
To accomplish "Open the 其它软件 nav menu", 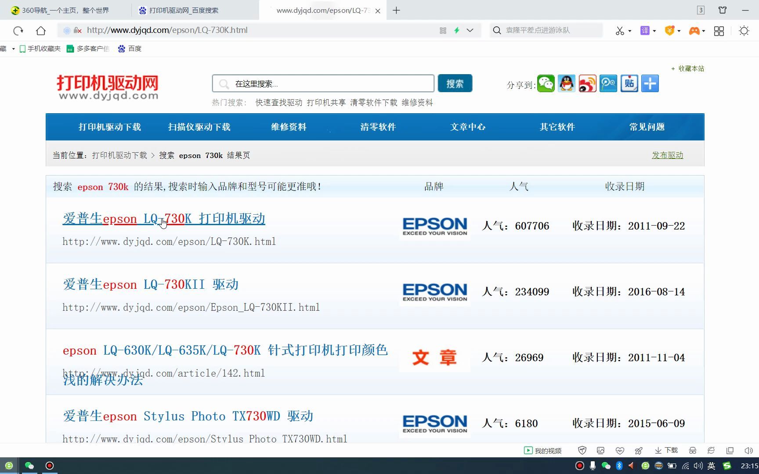I will (x=558, y=127).
